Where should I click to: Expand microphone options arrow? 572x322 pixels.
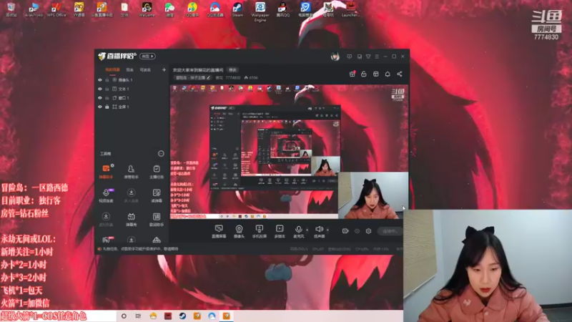tap(307, 230)
